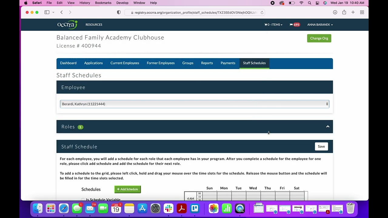Click the Safari share icon in the toolbar
388x218 pixels.
coord(344,12)
